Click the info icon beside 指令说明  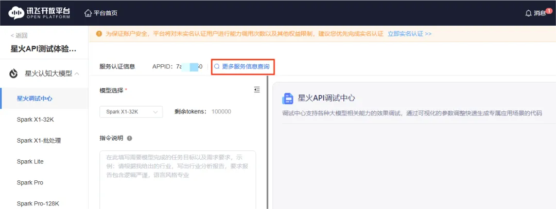pyautogui.click(x=129, y=138)
